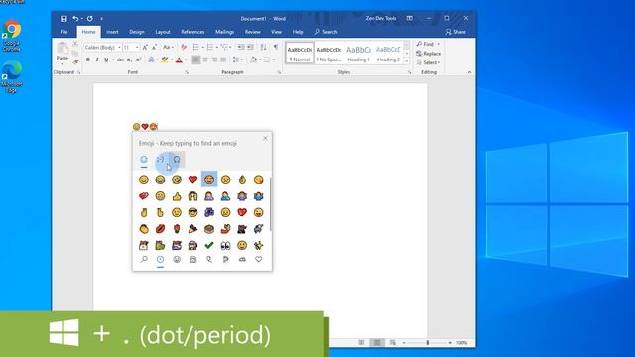Click the emoji search magnifier category
This screenshot has height=357, width=635.
tap(144, 260)
